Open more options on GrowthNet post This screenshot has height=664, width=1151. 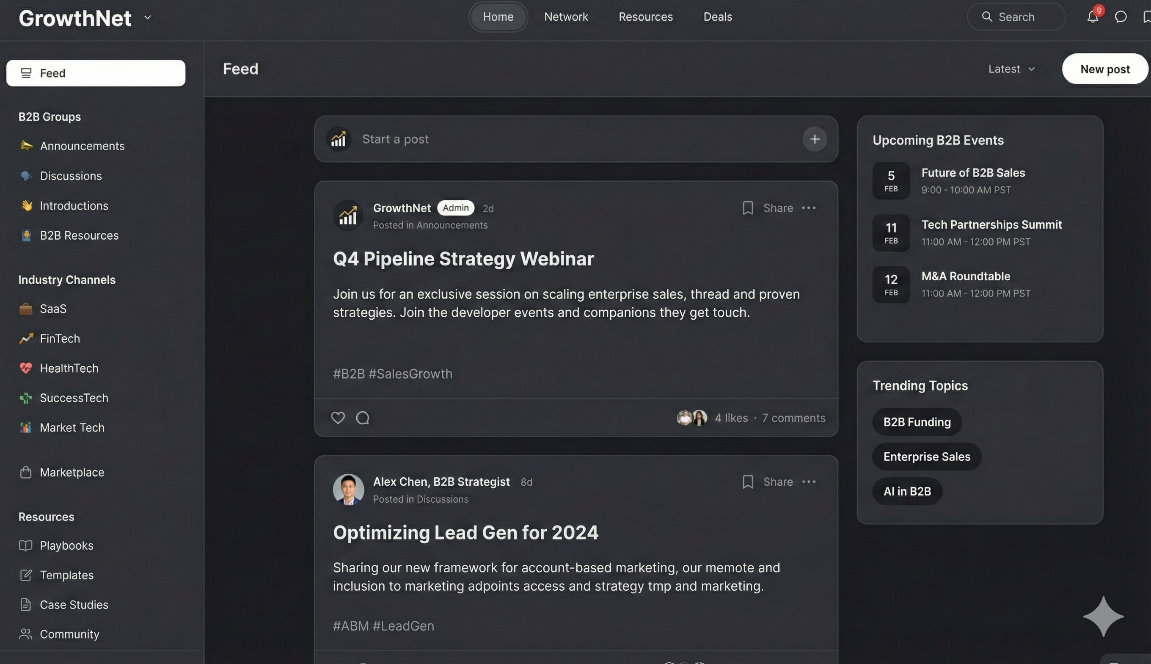[x=809, y=208]
